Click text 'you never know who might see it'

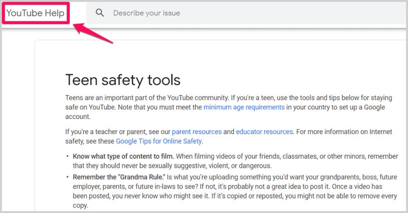click(x=160, y=196)
